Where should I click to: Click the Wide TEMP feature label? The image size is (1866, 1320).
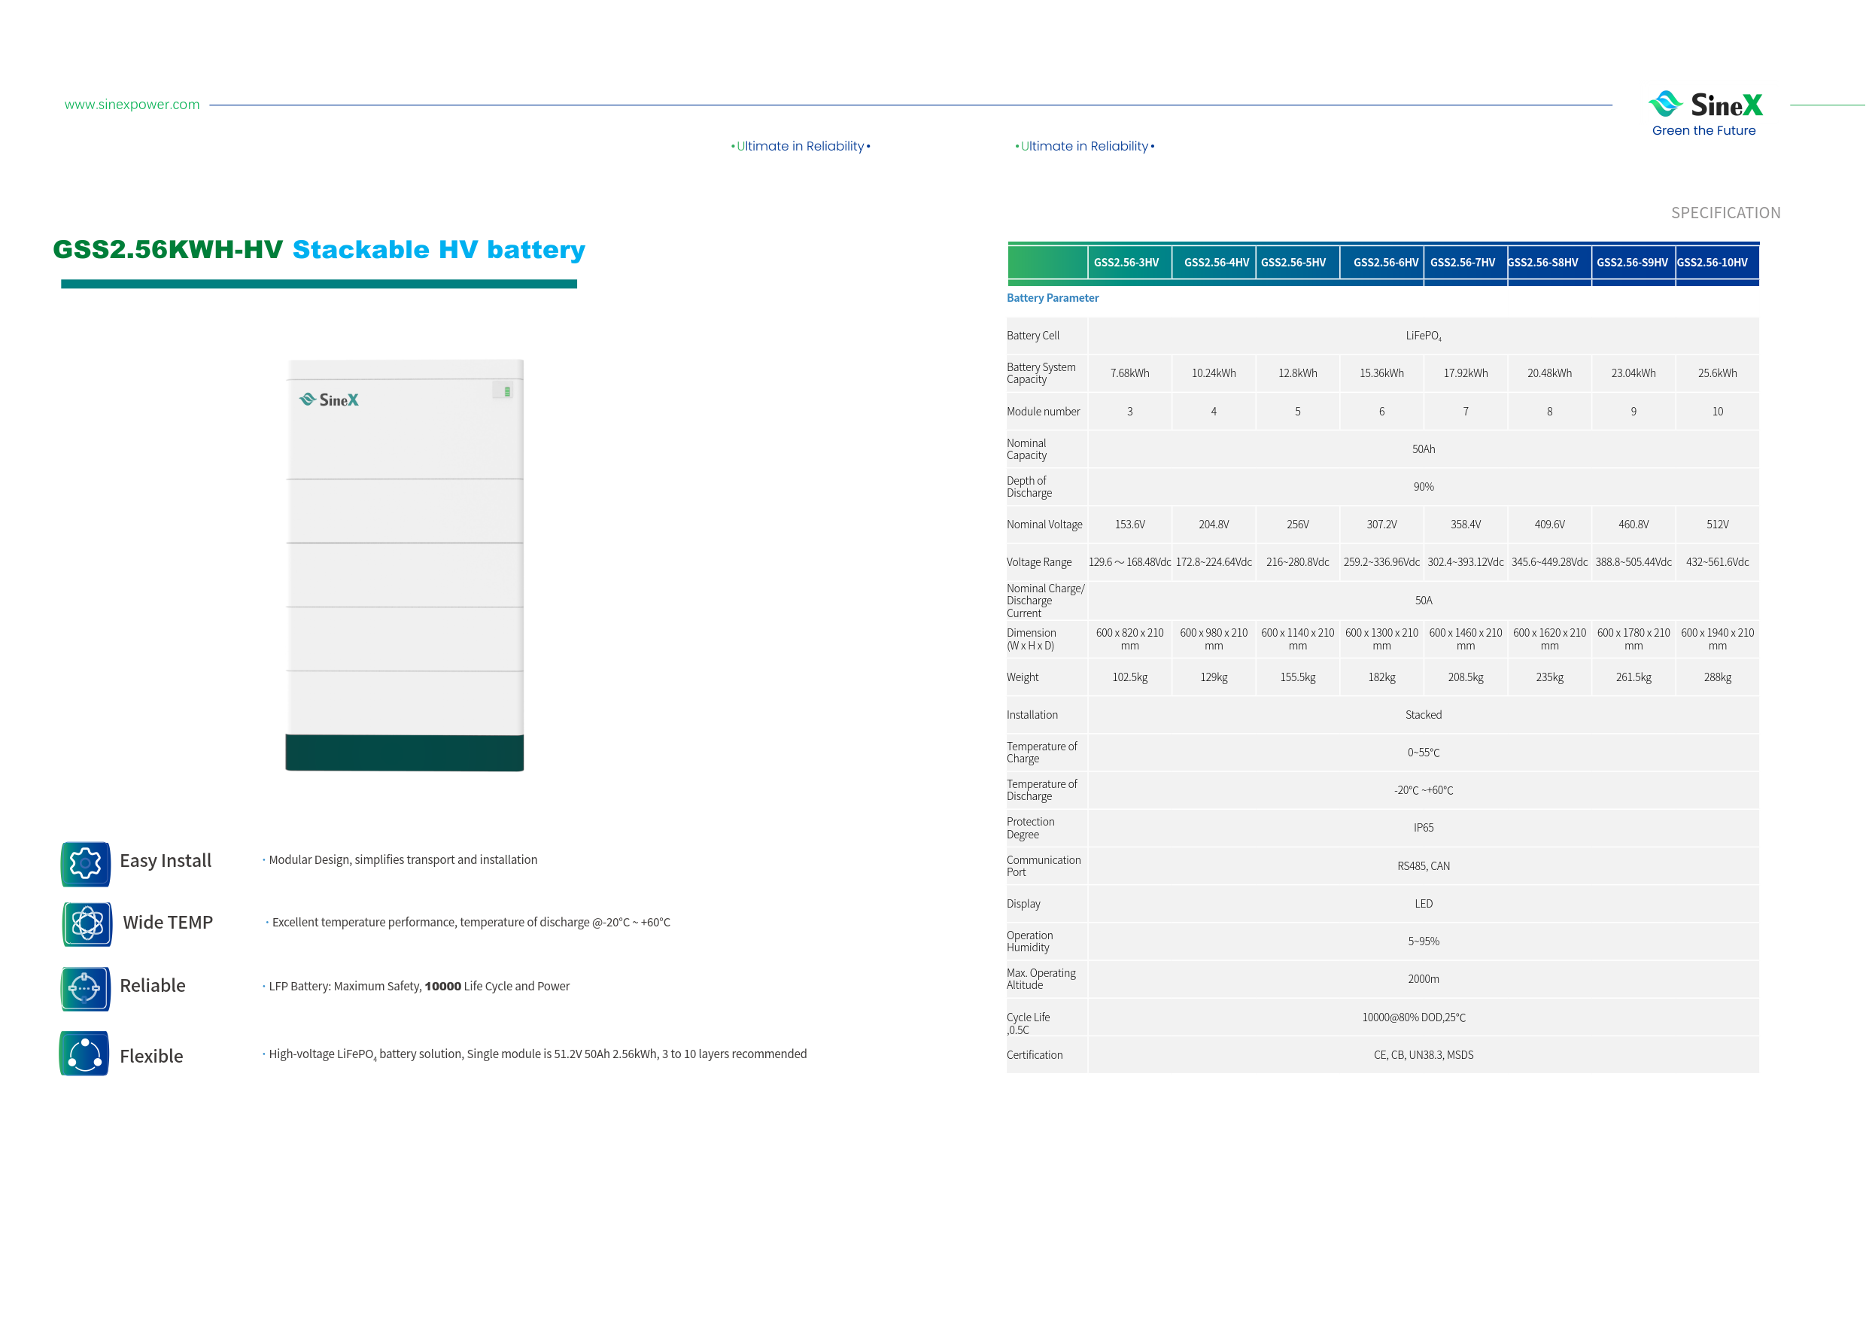(168, 923)
